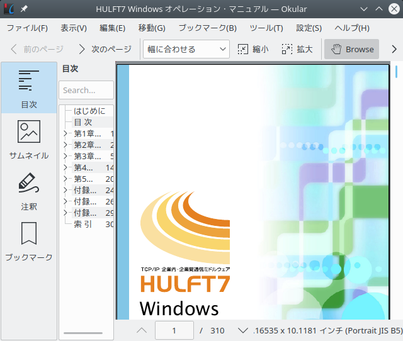Select the 第1章 contents entry text
Image resolution: width=403 pixels, height=341 pixels.
[87, 133]
